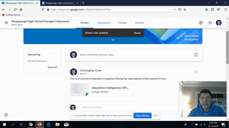Click the reuse post icon
The width and height of the screenshot is (229, 128).
[196, 55]
